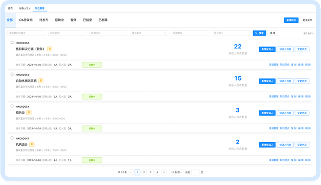Go to page 3 in pagination
This screenshot has height=185, width=321.
151,172
